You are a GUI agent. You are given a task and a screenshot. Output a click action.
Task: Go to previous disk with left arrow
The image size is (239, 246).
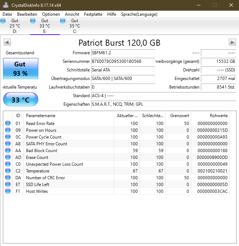7,42
